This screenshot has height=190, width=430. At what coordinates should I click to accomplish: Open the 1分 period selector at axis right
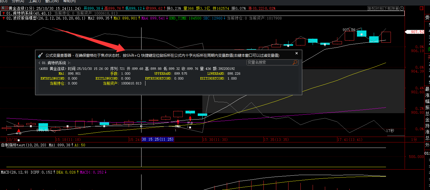(x=414, y=139)
